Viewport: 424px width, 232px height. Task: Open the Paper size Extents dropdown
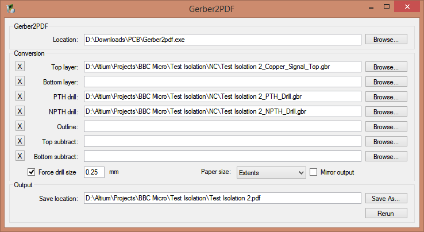tap(271, 172)
